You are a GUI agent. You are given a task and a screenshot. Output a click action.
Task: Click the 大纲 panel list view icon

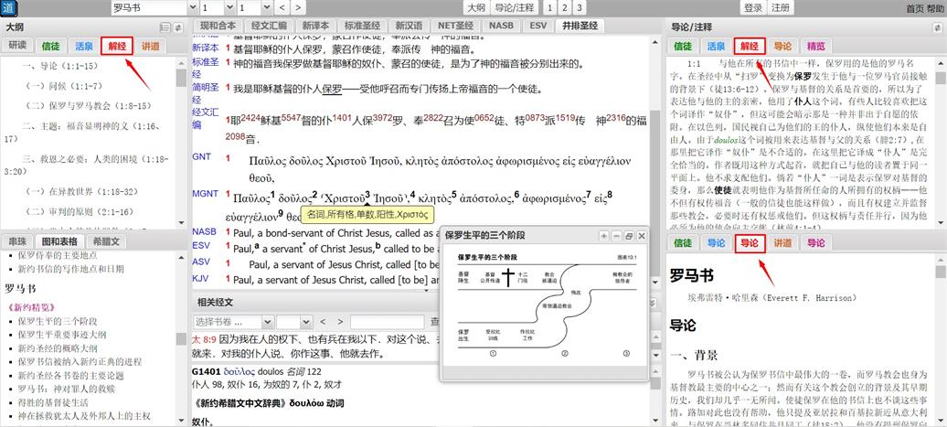pos(165,28)
